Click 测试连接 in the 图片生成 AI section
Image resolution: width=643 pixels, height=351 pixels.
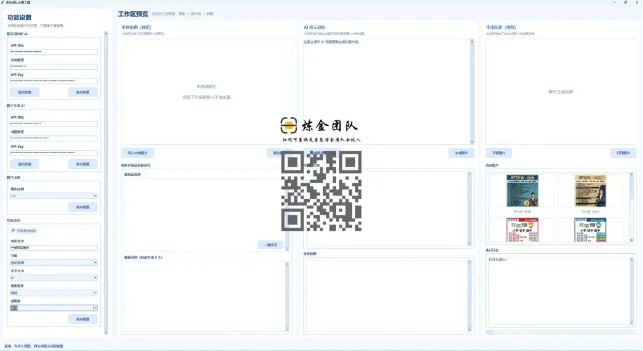coord(24,164)
